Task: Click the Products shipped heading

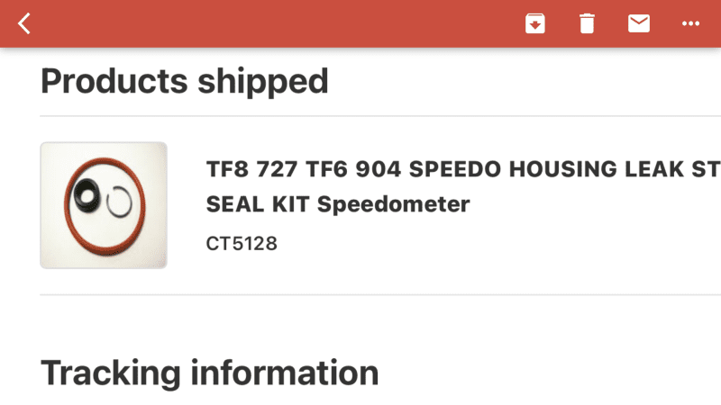Action: point(185,81)
